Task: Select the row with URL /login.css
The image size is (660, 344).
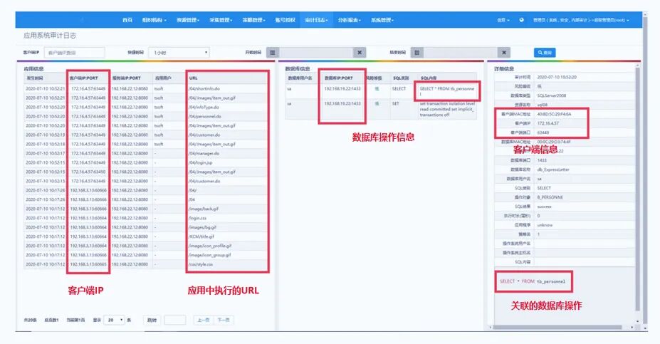Action: coord(146,218)
